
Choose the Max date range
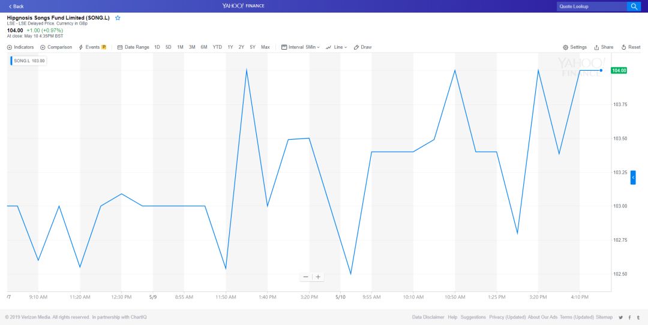265,47
